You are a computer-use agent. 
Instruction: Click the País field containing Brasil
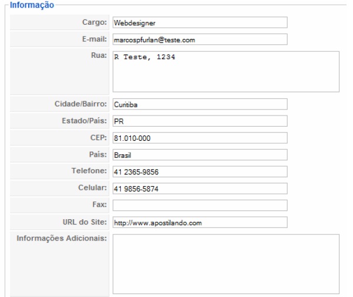coord(200,155)
